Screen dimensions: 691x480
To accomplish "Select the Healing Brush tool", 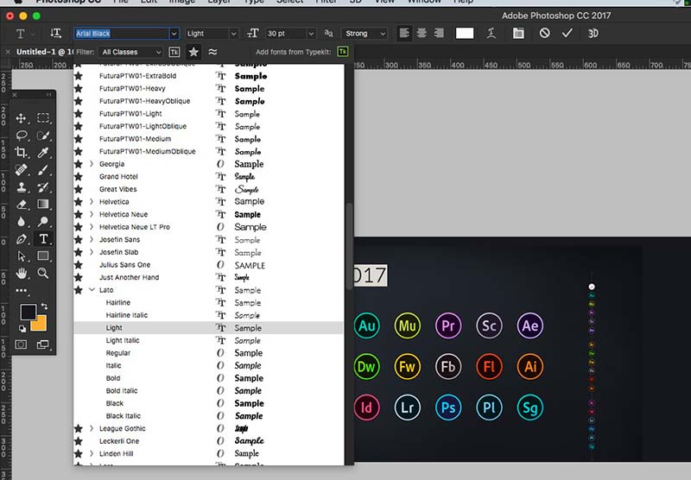I will (21, 169).
